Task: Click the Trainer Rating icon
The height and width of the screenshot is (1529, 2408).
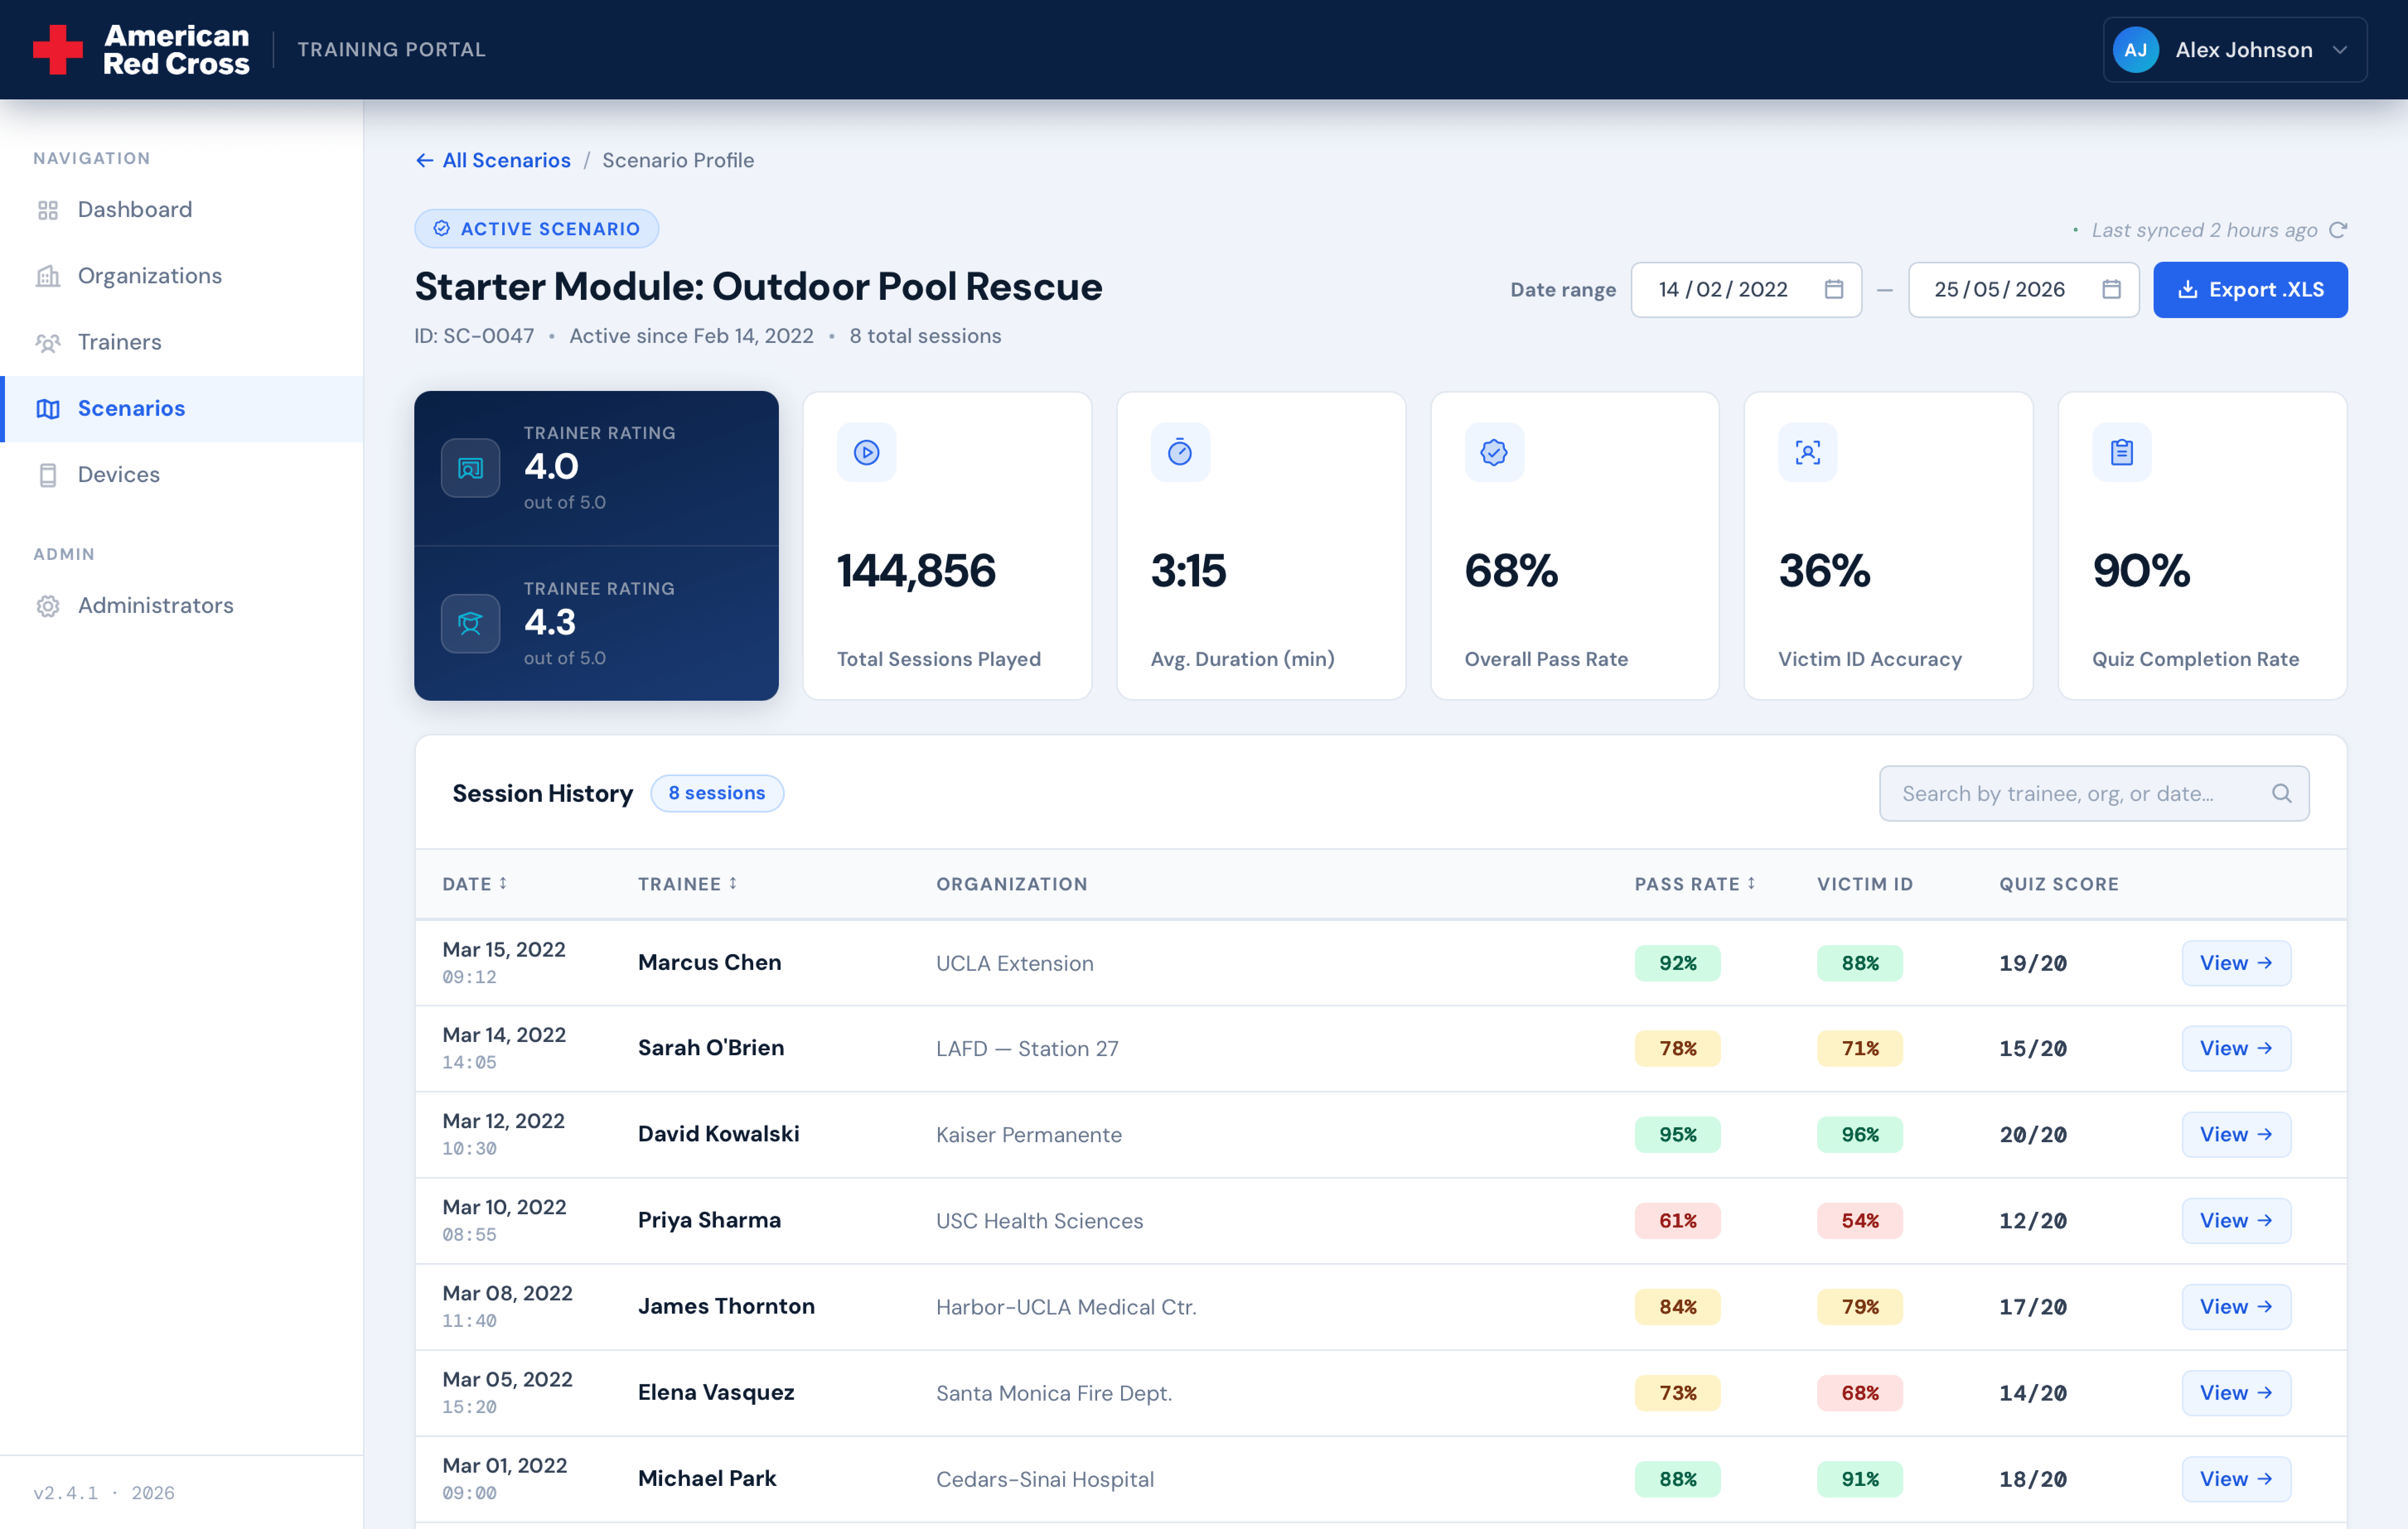Action: [x=470, y=468]
